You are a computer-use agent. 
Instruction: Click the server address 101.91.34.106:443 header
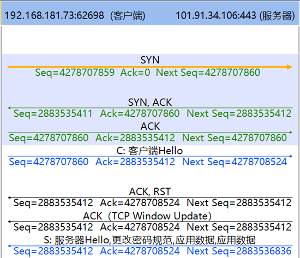[216, 15]
